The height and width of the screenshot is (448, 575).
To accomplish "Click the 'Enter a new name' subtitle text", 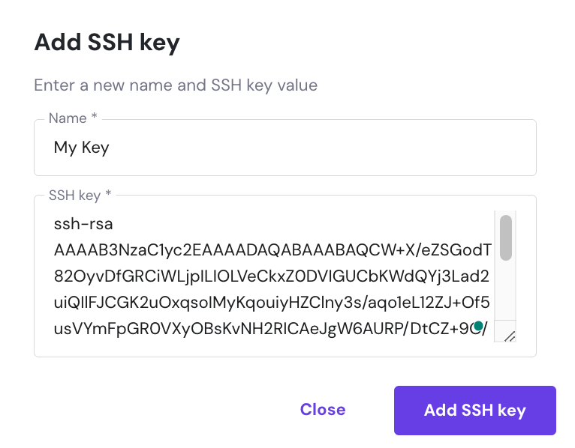I will click(176, 85).
